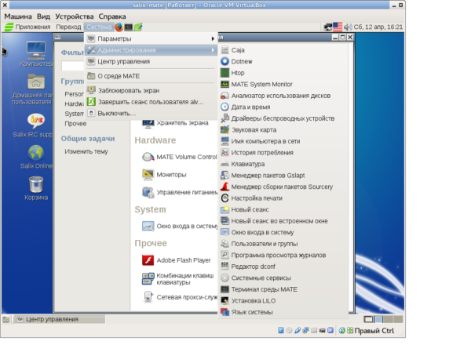Screen dimensions: 449x352
Task: Click the date and time clock
Action: coord(378,27)
